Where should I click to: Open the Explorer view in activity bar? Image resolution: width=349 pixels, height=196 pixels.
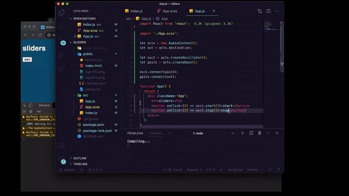(62, 13)
